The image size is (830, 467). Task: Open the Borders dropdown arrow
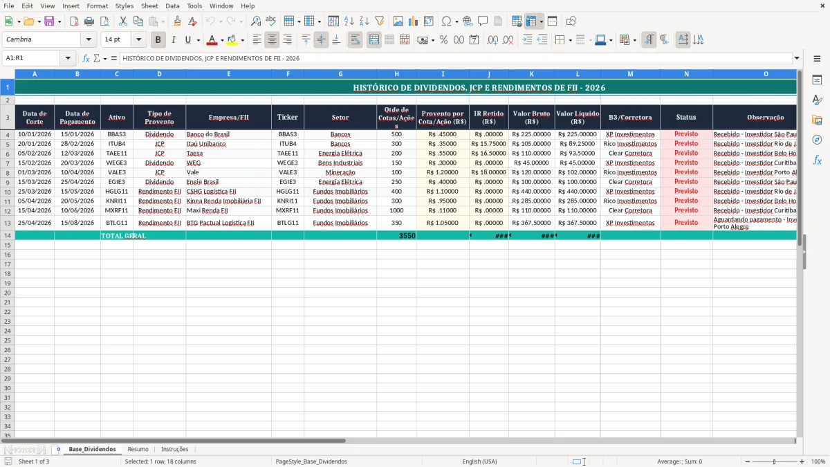pos(570,40)
